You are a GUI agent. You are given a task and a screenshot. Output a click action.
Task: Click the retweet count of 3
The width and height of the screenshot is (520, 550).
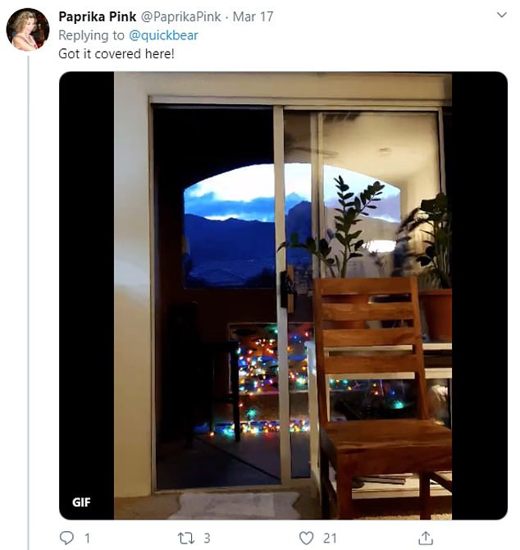coord(207,538)
